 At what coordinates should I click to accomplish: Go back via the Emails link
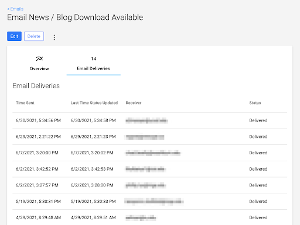15,9
